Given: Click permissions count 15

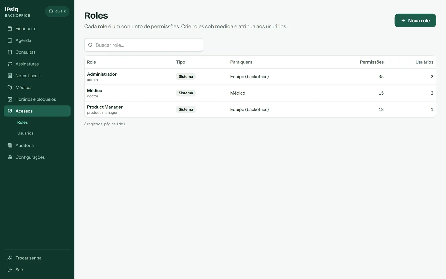Looking at the screenshot, I should pos(381,93).
